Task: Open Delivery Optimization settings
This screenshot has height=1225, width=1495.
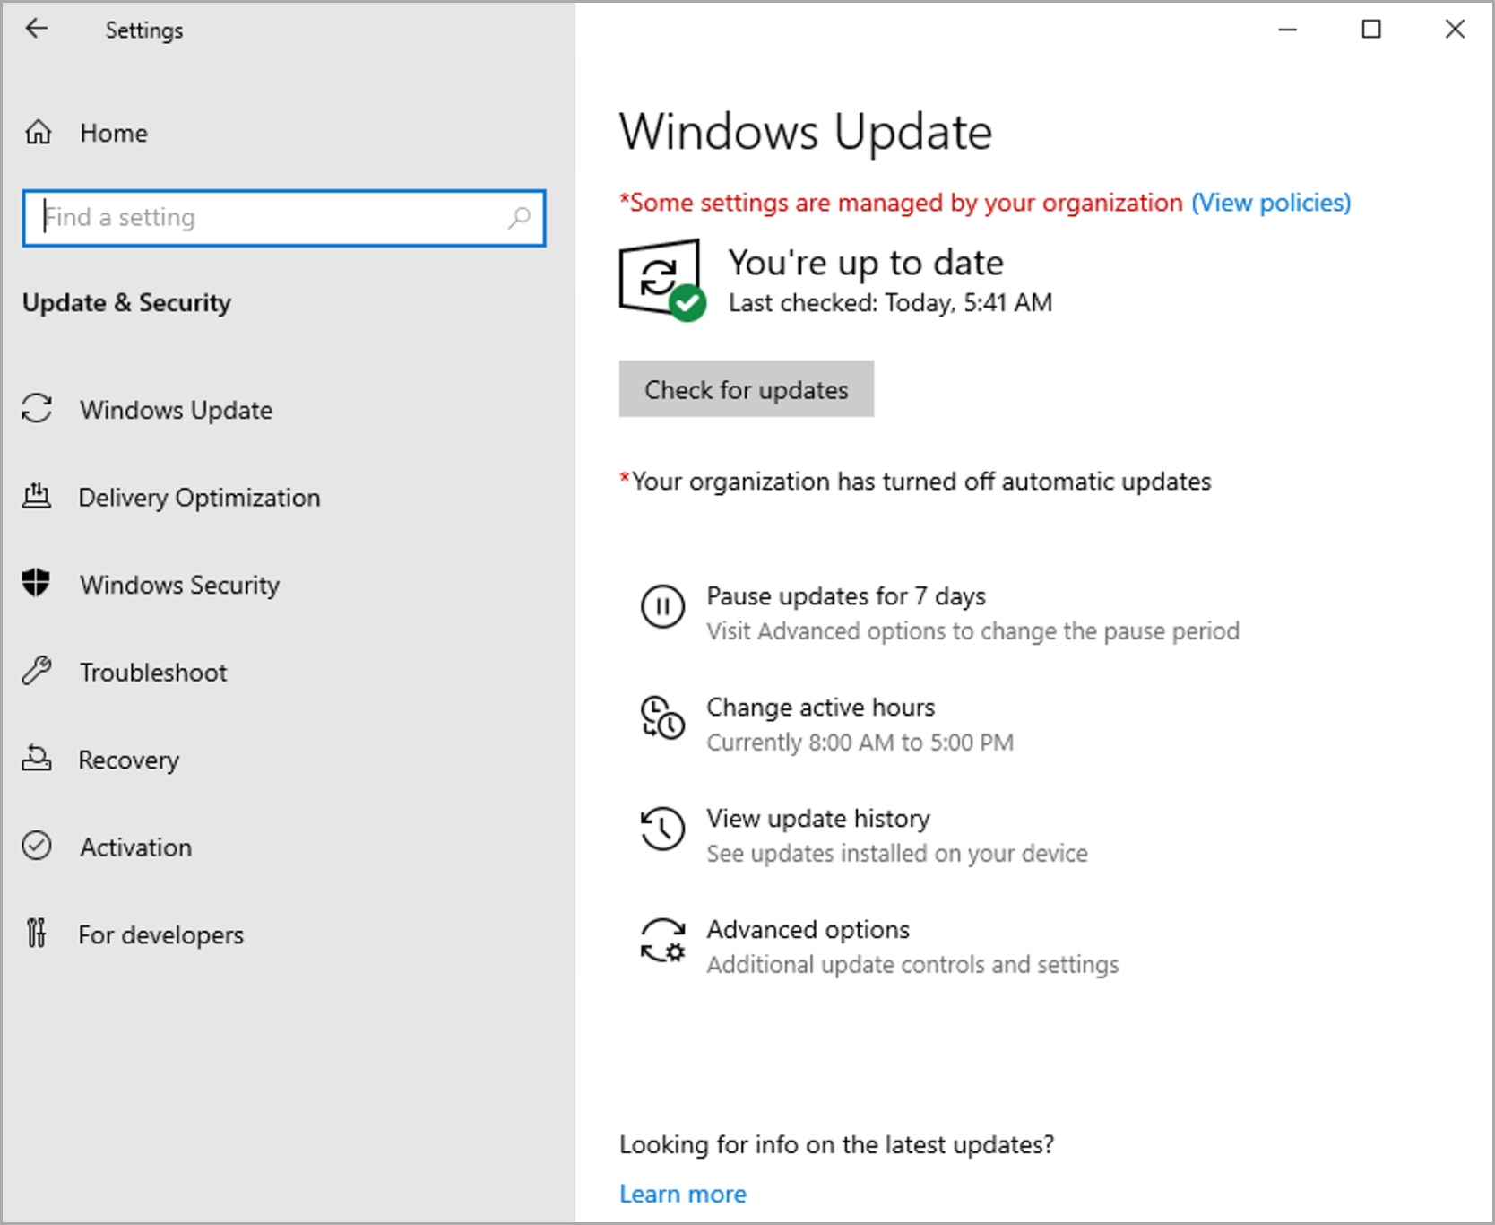Action: pos(199,497)
